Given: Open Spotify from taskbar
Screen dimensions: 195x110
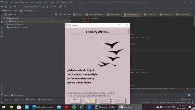Looking at the screenshot, I should (x=74, y=107).
